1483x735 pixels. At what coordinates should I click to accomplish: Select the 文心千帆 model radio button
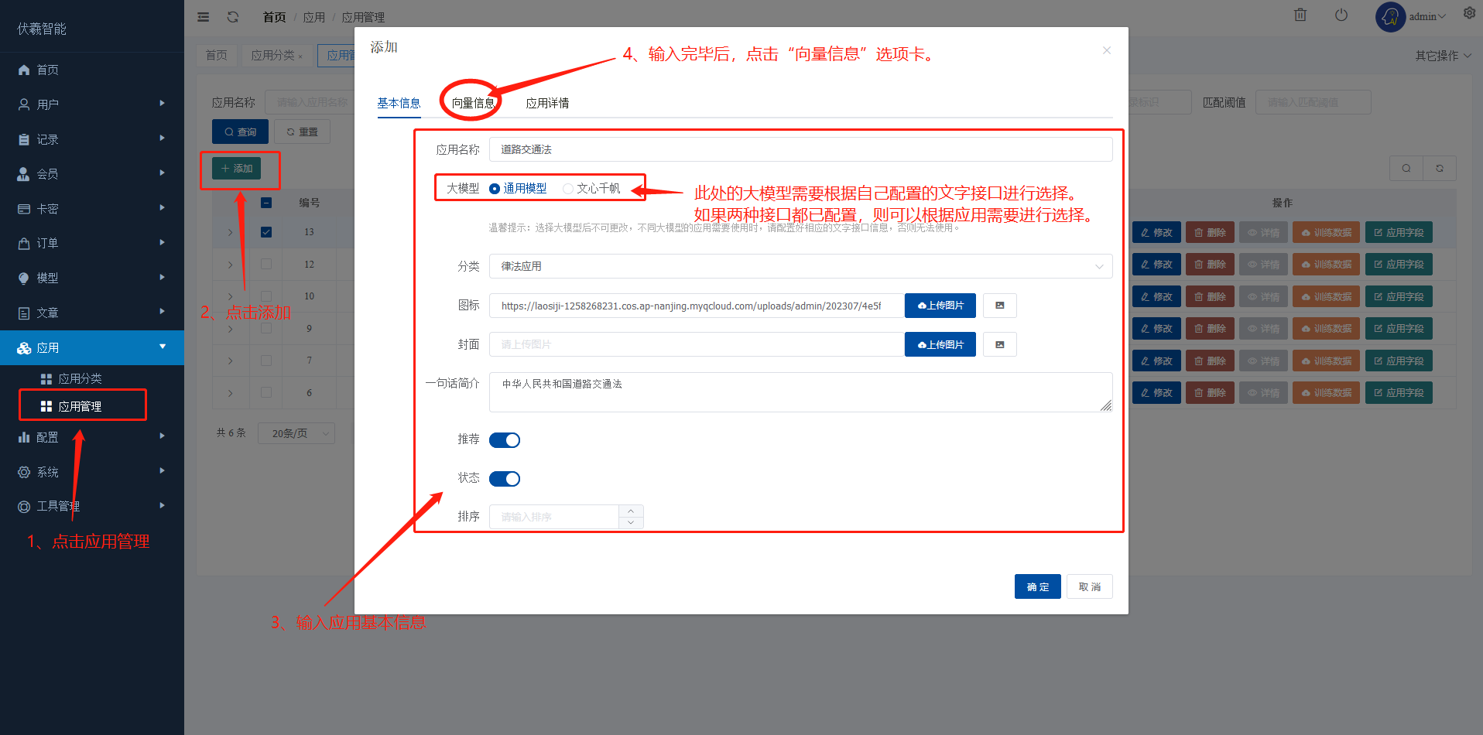(x=568, y=189)
